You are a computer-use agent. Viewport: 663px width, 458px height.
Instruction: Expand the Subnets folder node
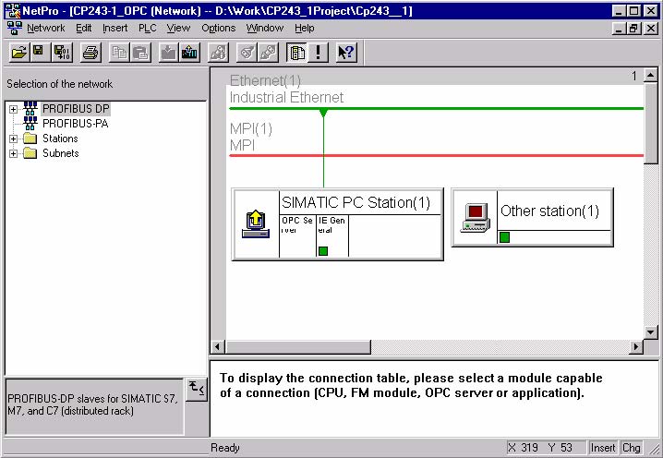(13, 153)
